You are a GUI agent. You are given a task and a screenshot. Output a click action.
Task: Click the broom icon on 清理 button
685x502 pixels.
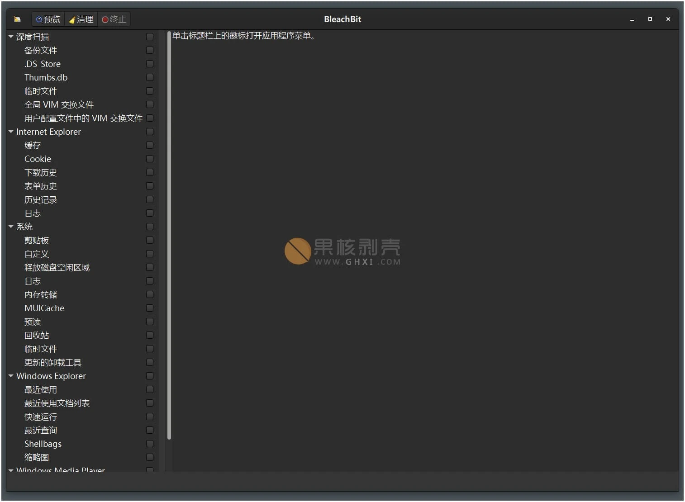click(72, 19)
